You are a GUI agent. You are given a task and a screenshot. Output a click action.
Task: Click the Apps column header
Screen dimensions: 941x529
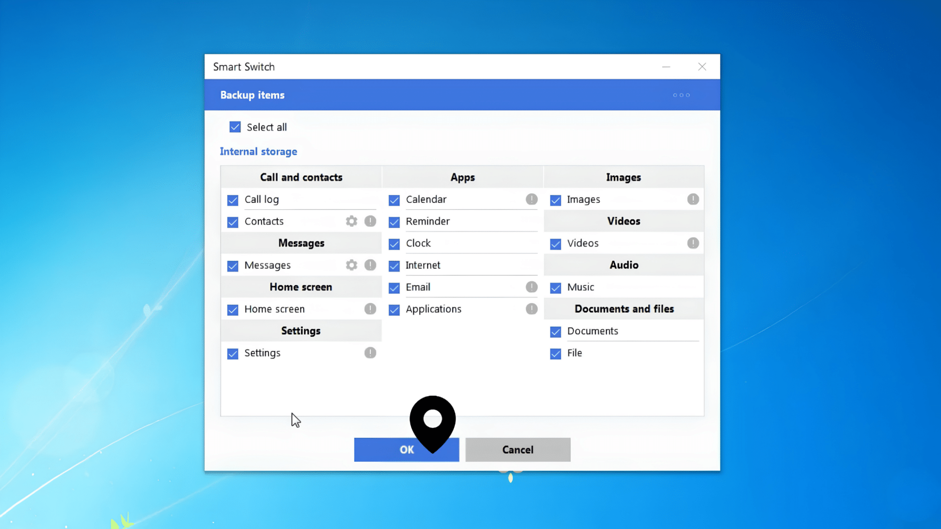pos(463,177)
